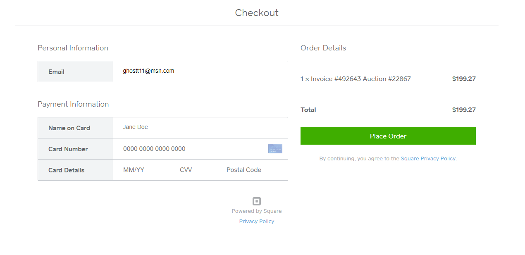Image resolution: width=525 pixels, height=255 pixels.
Task: Click the Total amount $199.27
Action: coord(464,110)
